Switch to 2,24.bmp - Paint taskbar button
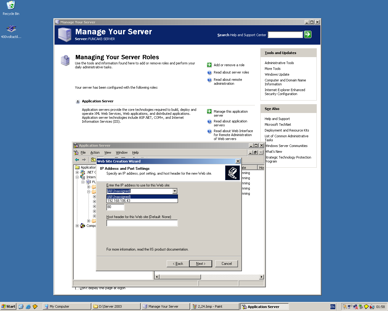The height and width of the screenshot is (311, 388). point(215,306)
